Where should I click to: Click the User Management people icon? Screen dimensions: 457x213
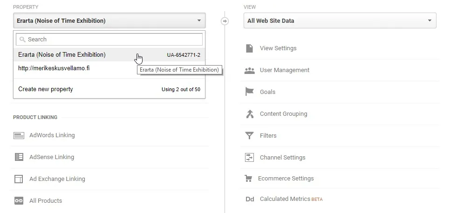click(250, 70)
